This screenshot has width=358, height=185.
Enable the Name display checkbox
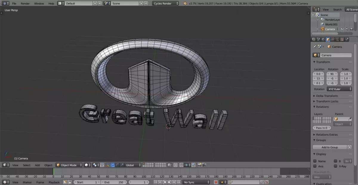(315, 161)
